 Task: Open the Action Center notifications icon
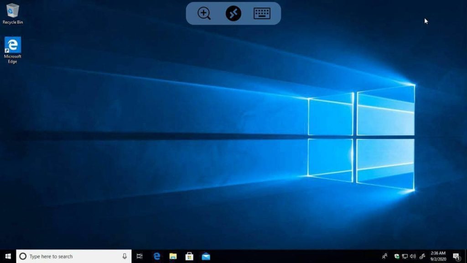pos(456,256)
